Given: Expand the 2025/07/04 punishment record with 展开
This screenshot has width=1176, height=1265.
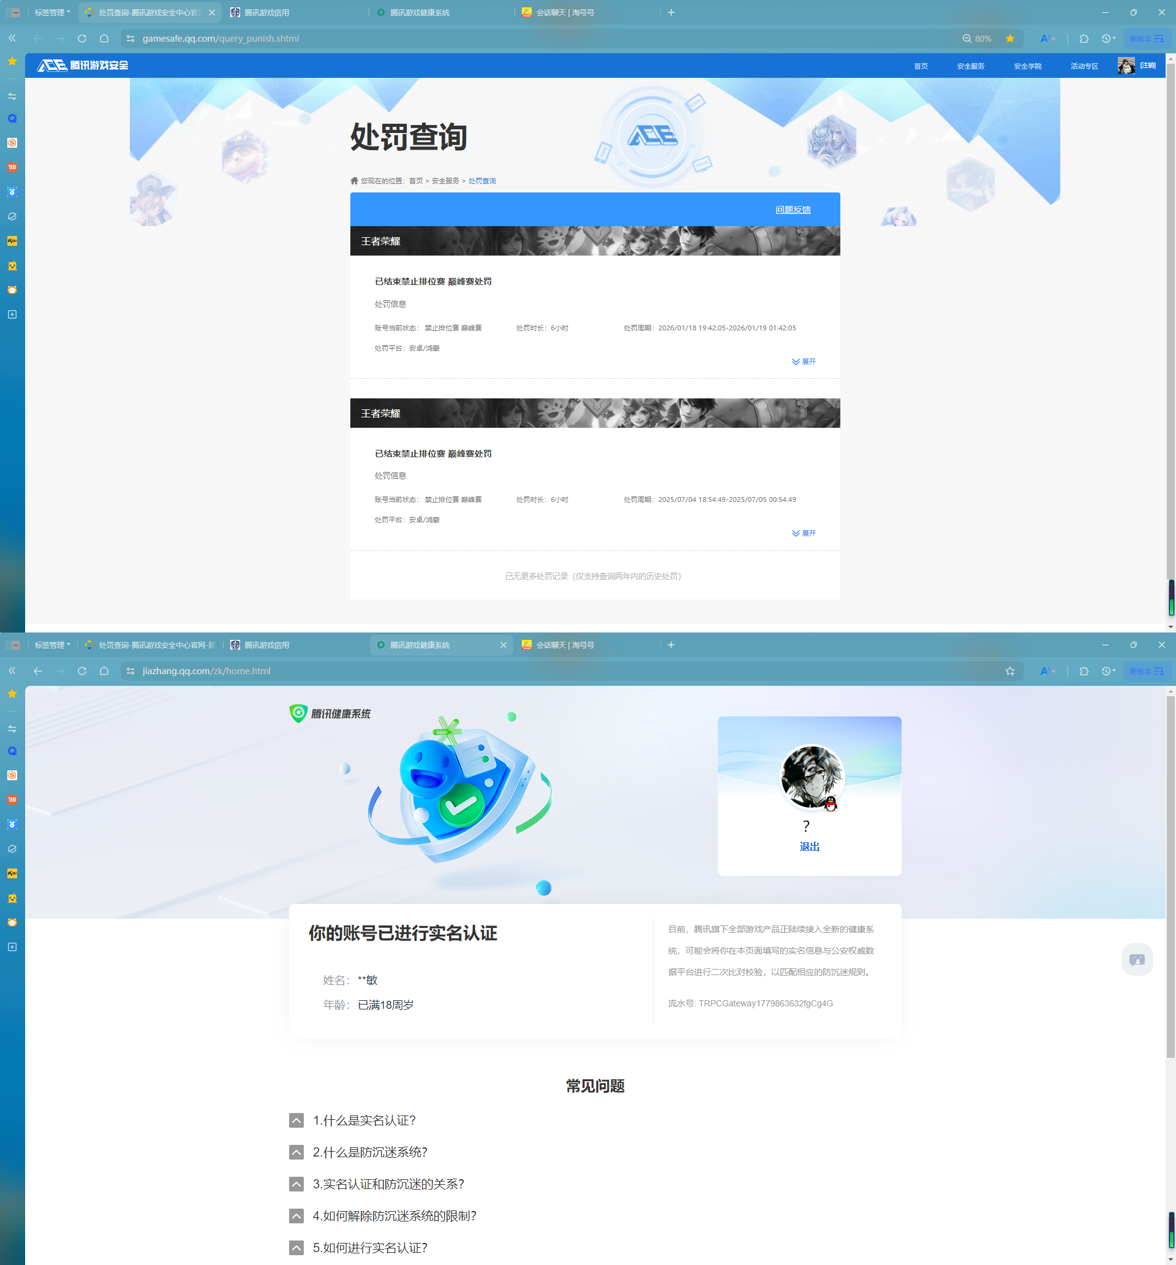Looking at the screenshot, I should point(803,533).
